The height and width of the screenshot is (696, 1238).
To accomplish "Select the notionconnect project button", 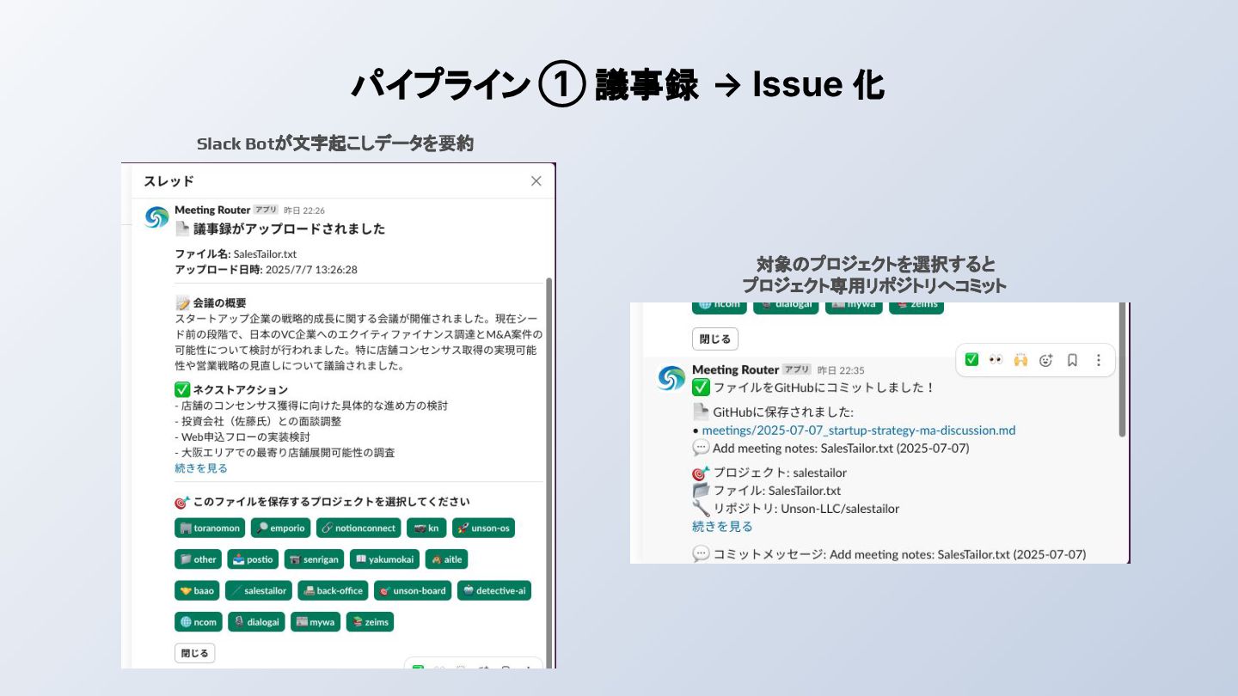I will coord(359,528).
